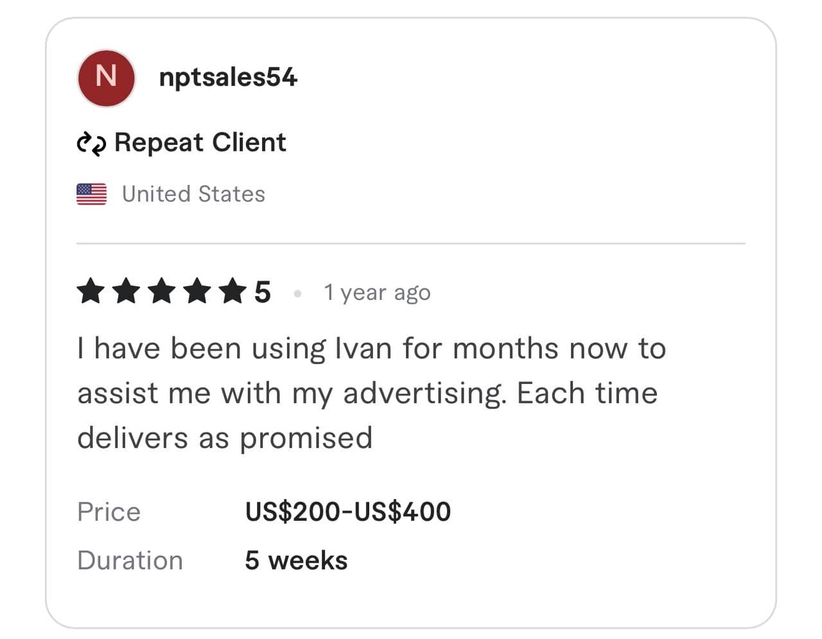The width and height of the screenshot is (822, 639).
Task: Select the fifth rating star
Action: pyautogui.click(x=232, y=292)
